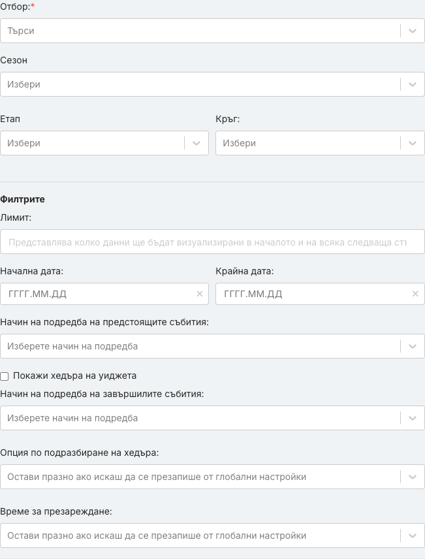This screenshot has height=559, width=425.
Task: Open the Отбор search dropdown arrow
Action: coord(413,31)
